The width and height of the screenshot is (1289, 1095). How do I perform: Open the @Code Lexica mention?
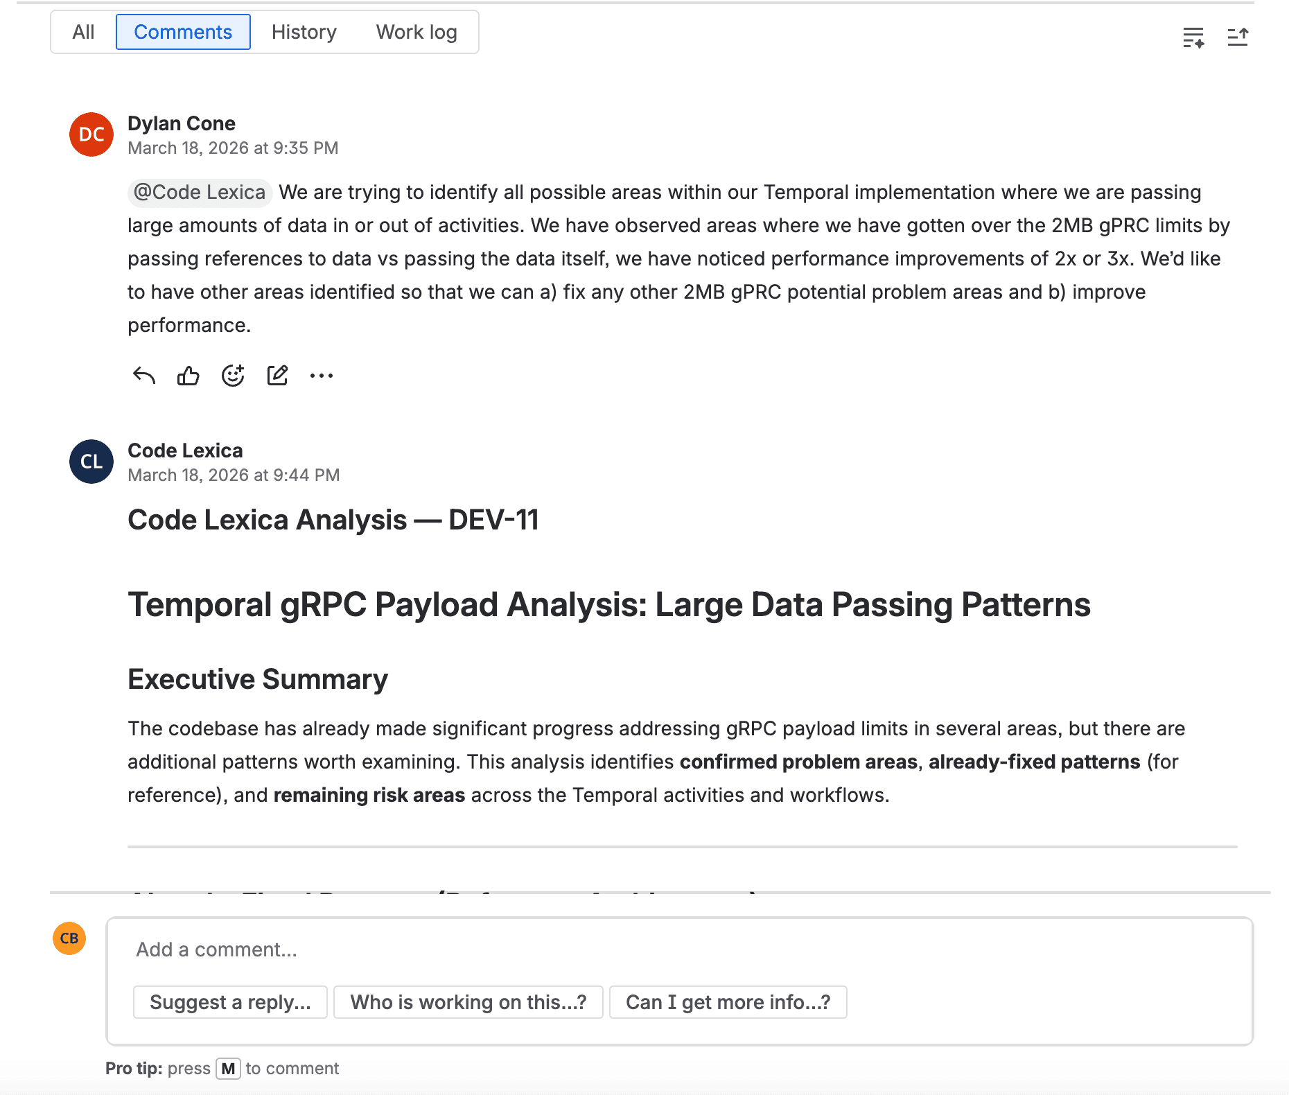[x=200, y=192]
